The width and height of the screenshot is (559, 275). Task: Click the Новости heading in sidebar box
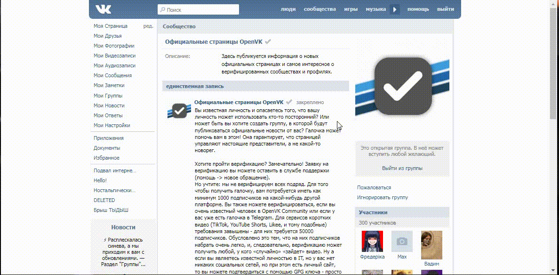(123, 227)
